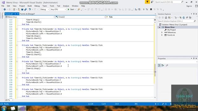Open the Help menu

click(x=83, y=6)
